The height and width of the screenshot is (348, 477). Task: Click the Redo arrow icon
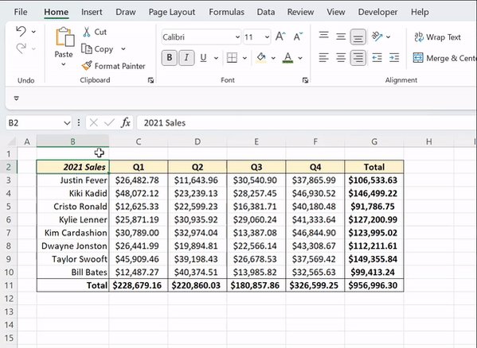click(21, 48)
